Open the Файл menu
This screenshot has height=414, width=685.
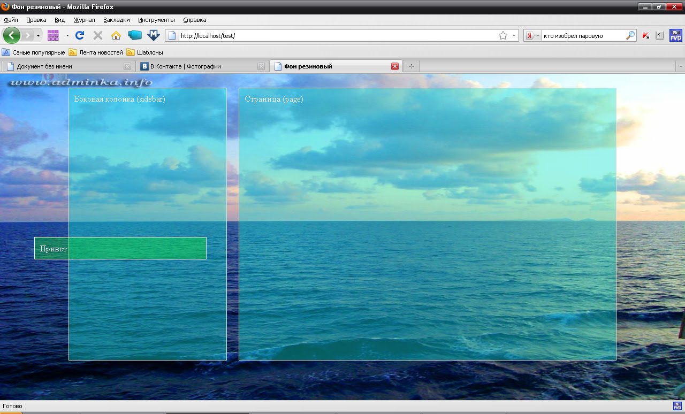pyautogui.click(x=11, y=20)
